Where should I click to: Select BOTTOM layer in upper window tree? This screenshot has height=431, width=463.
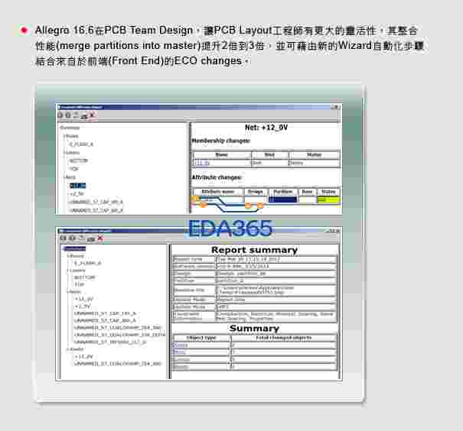(x=79, y=160)
